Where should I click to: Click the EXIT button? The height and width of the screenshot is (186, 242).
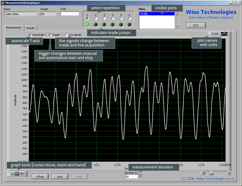coord(196,25)
